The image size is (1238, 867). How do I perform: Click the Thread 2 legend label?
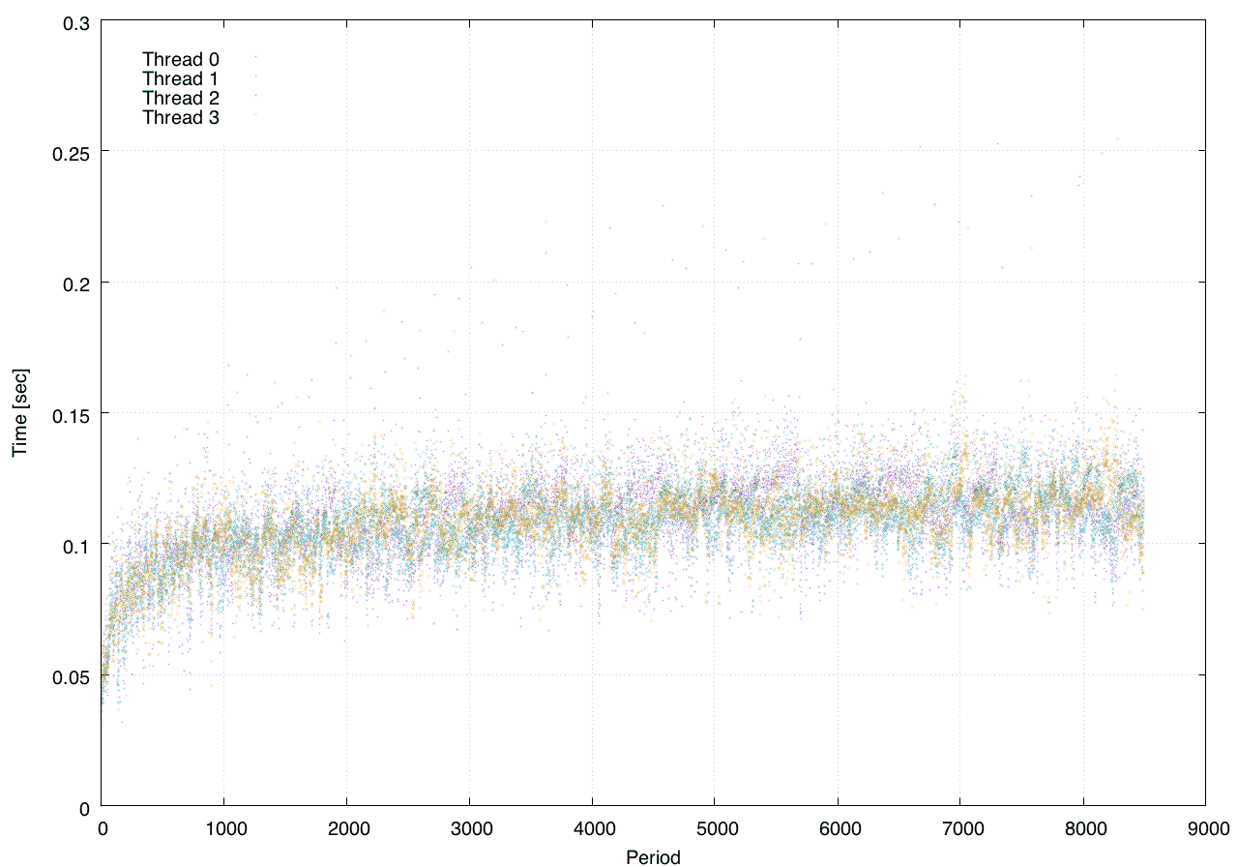click(181, 99)
